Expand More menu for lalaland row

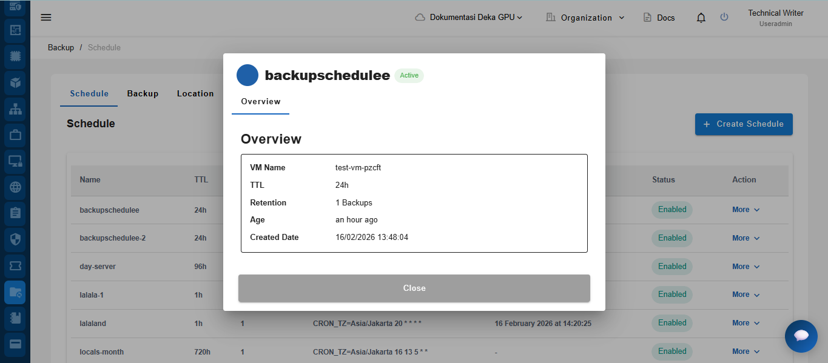click(x=746, y=323)
